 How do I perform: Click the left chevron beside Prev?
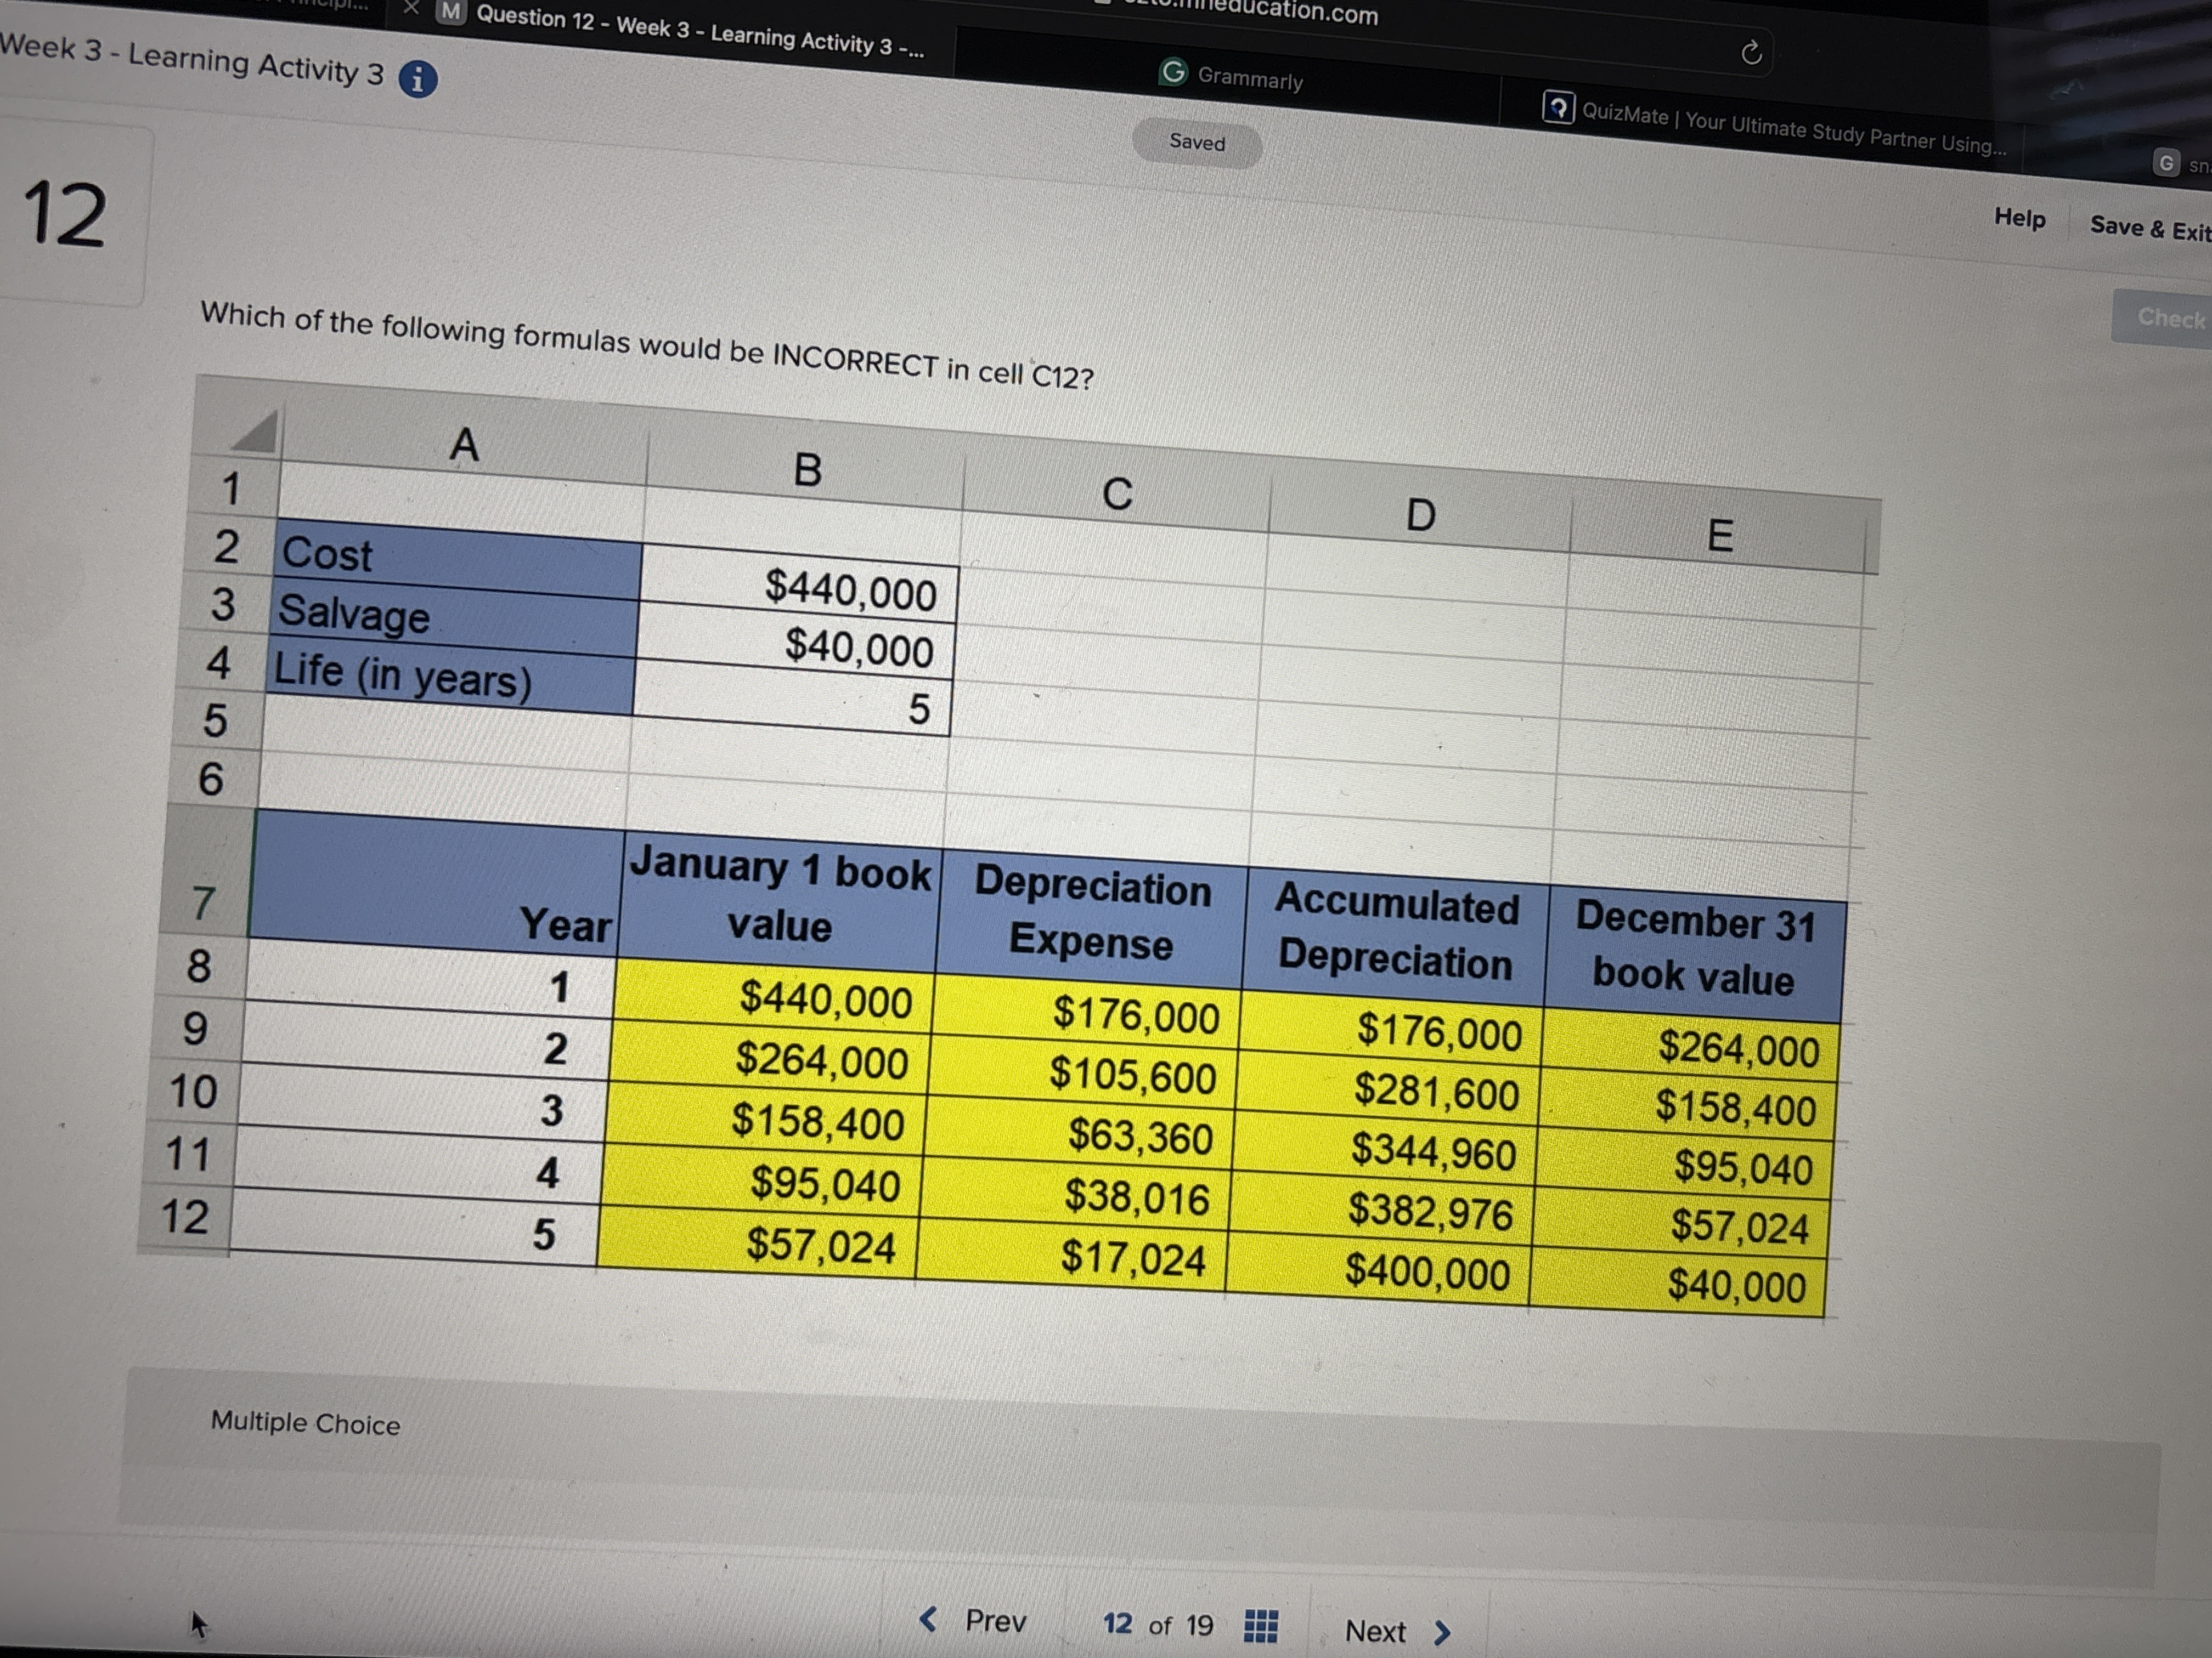929,1618
